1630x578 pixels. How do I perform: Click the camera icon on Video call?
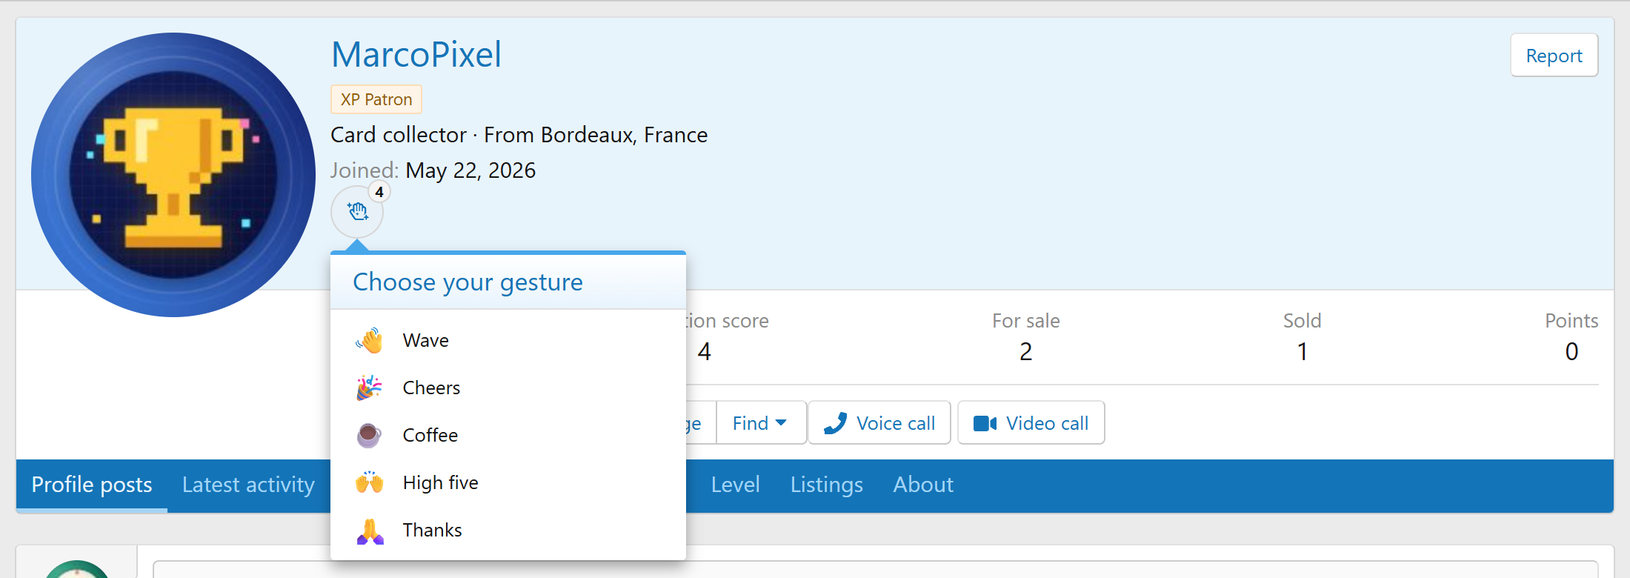(x=985, y=423)
